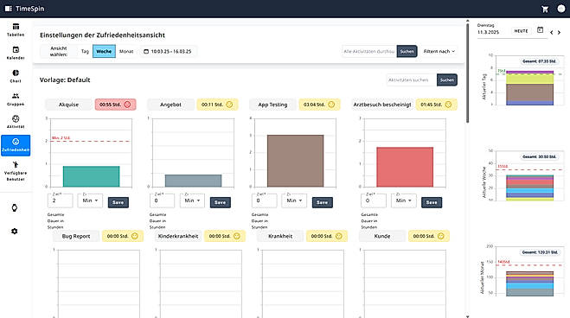Open Angebot unit Min dropdown
This screenshot has height=318, width=570.
pos(192,200)
